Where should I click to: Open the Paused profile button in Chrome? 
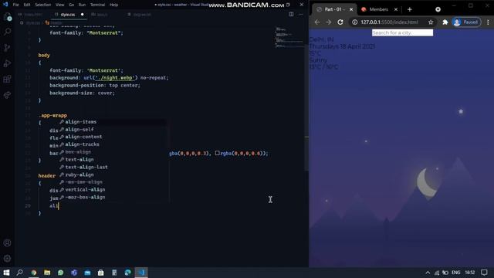coord(466,22)
